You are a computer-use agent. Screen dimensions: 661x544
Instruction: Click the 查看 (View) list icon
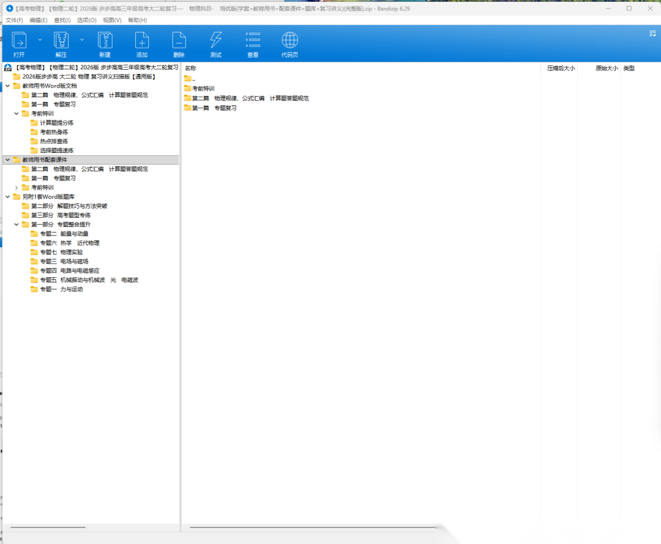pyautogui.click(x=253, y=41)
